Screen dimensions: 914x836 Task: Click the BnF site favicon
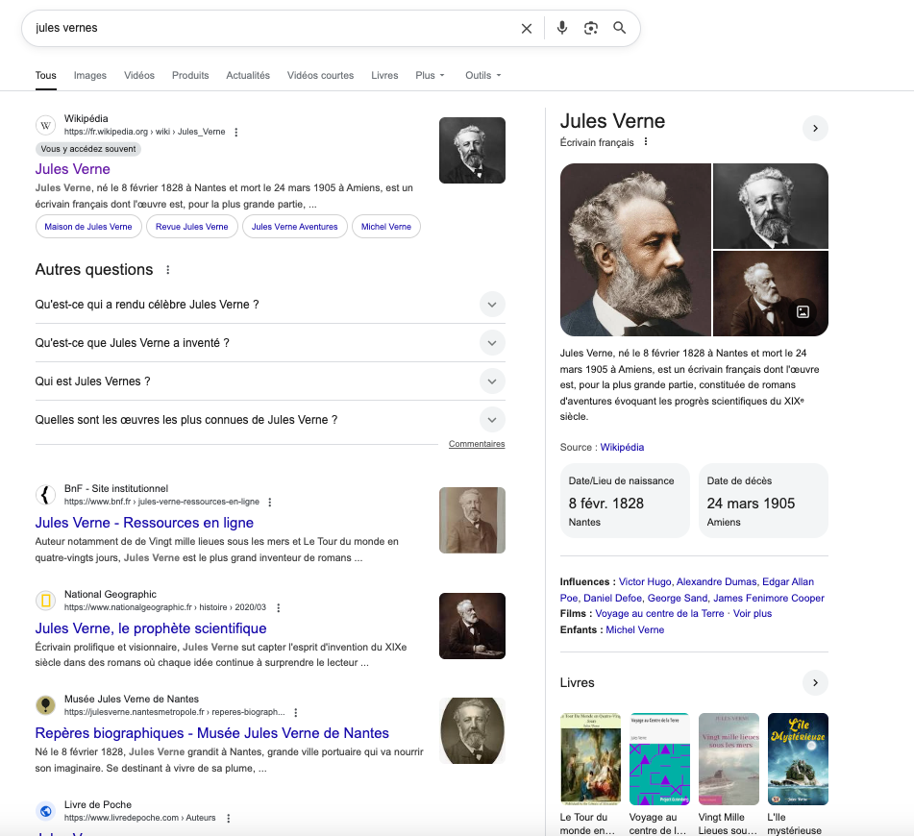click(x=45, y=495)
